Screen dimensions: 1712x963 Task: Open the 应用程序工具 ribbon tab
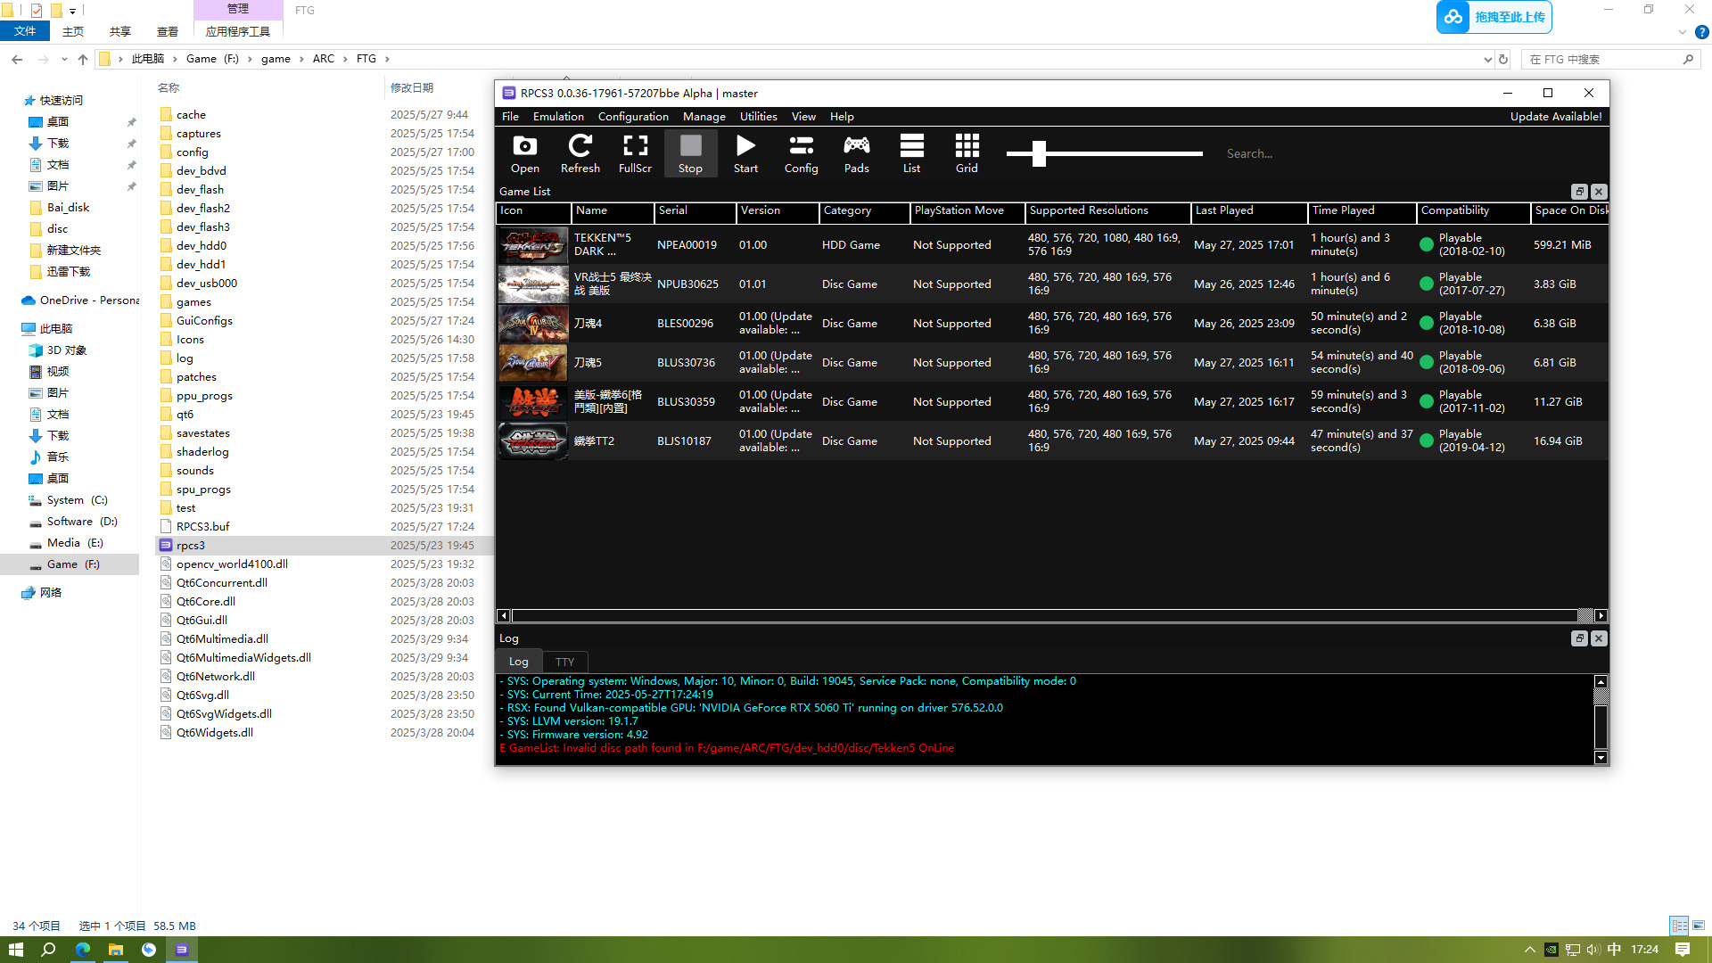[238, 31]
